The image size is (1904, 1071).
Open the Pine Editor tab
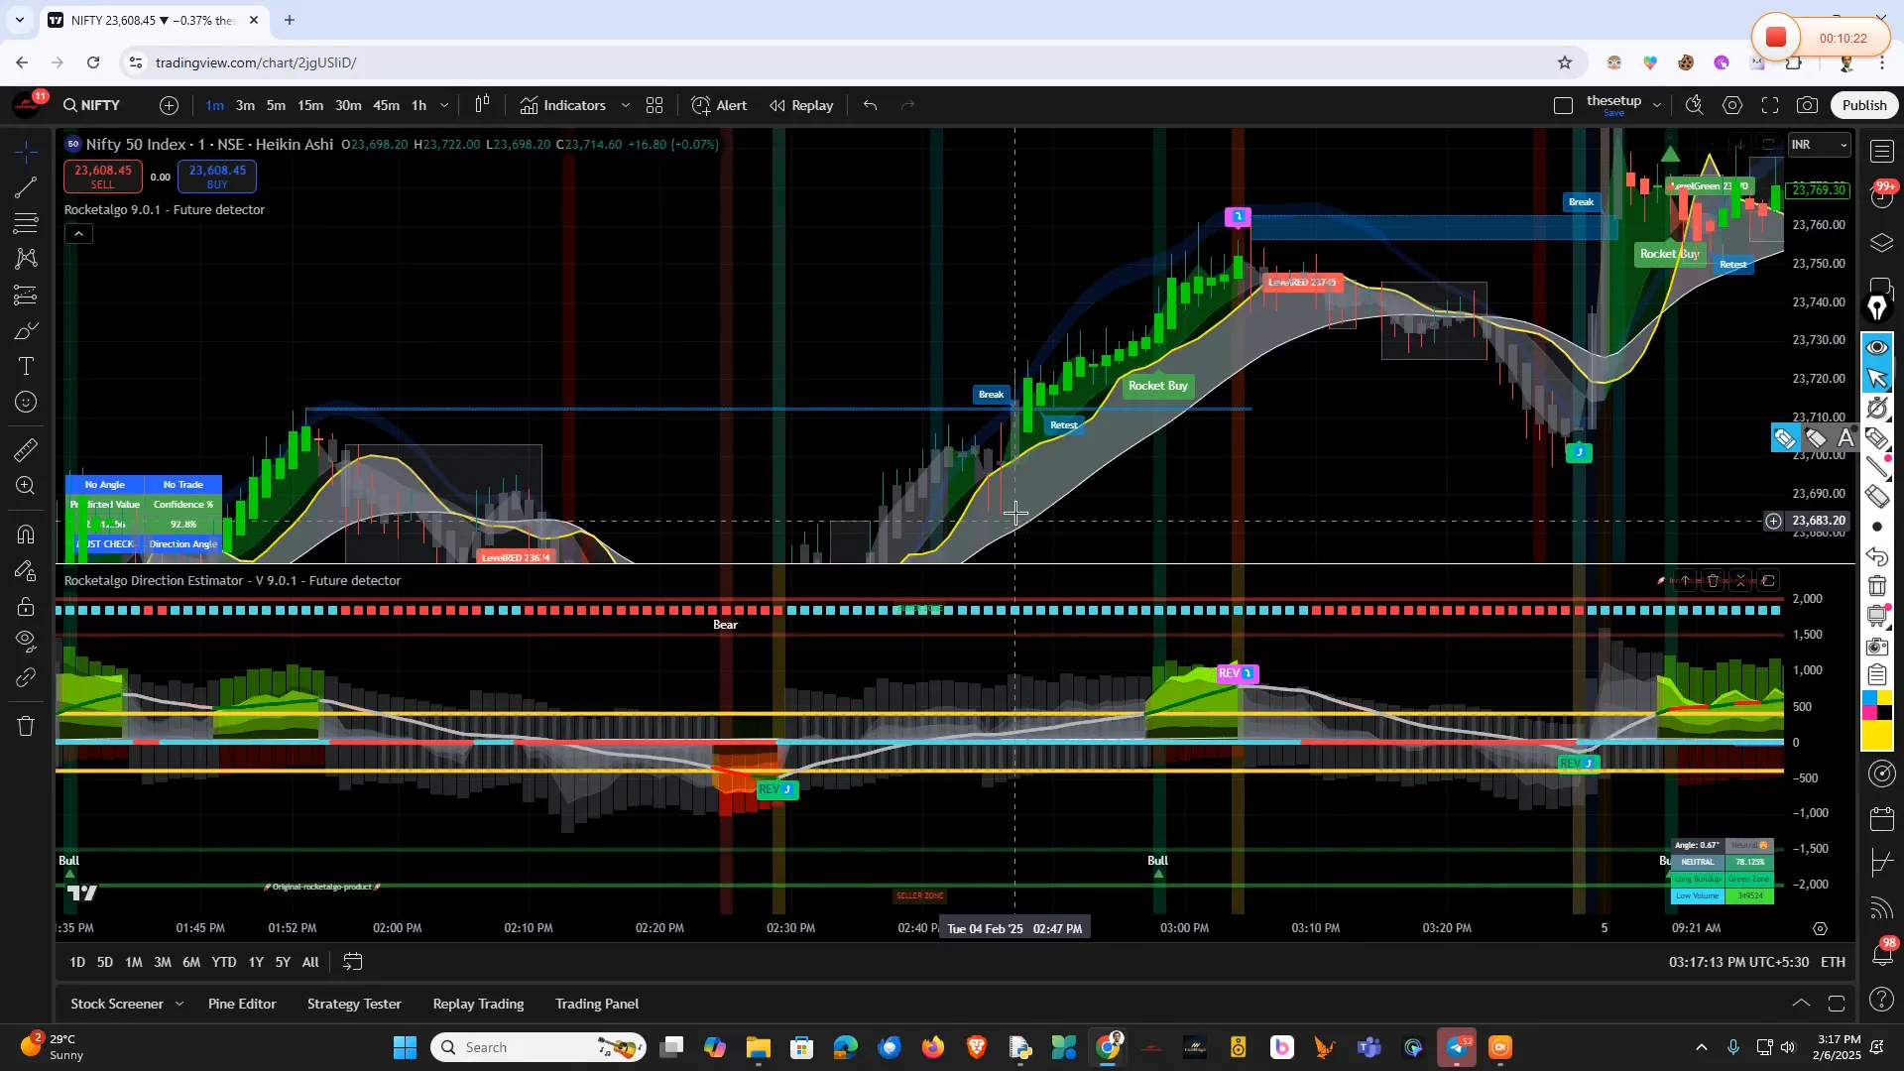(x=242, y=1004)
